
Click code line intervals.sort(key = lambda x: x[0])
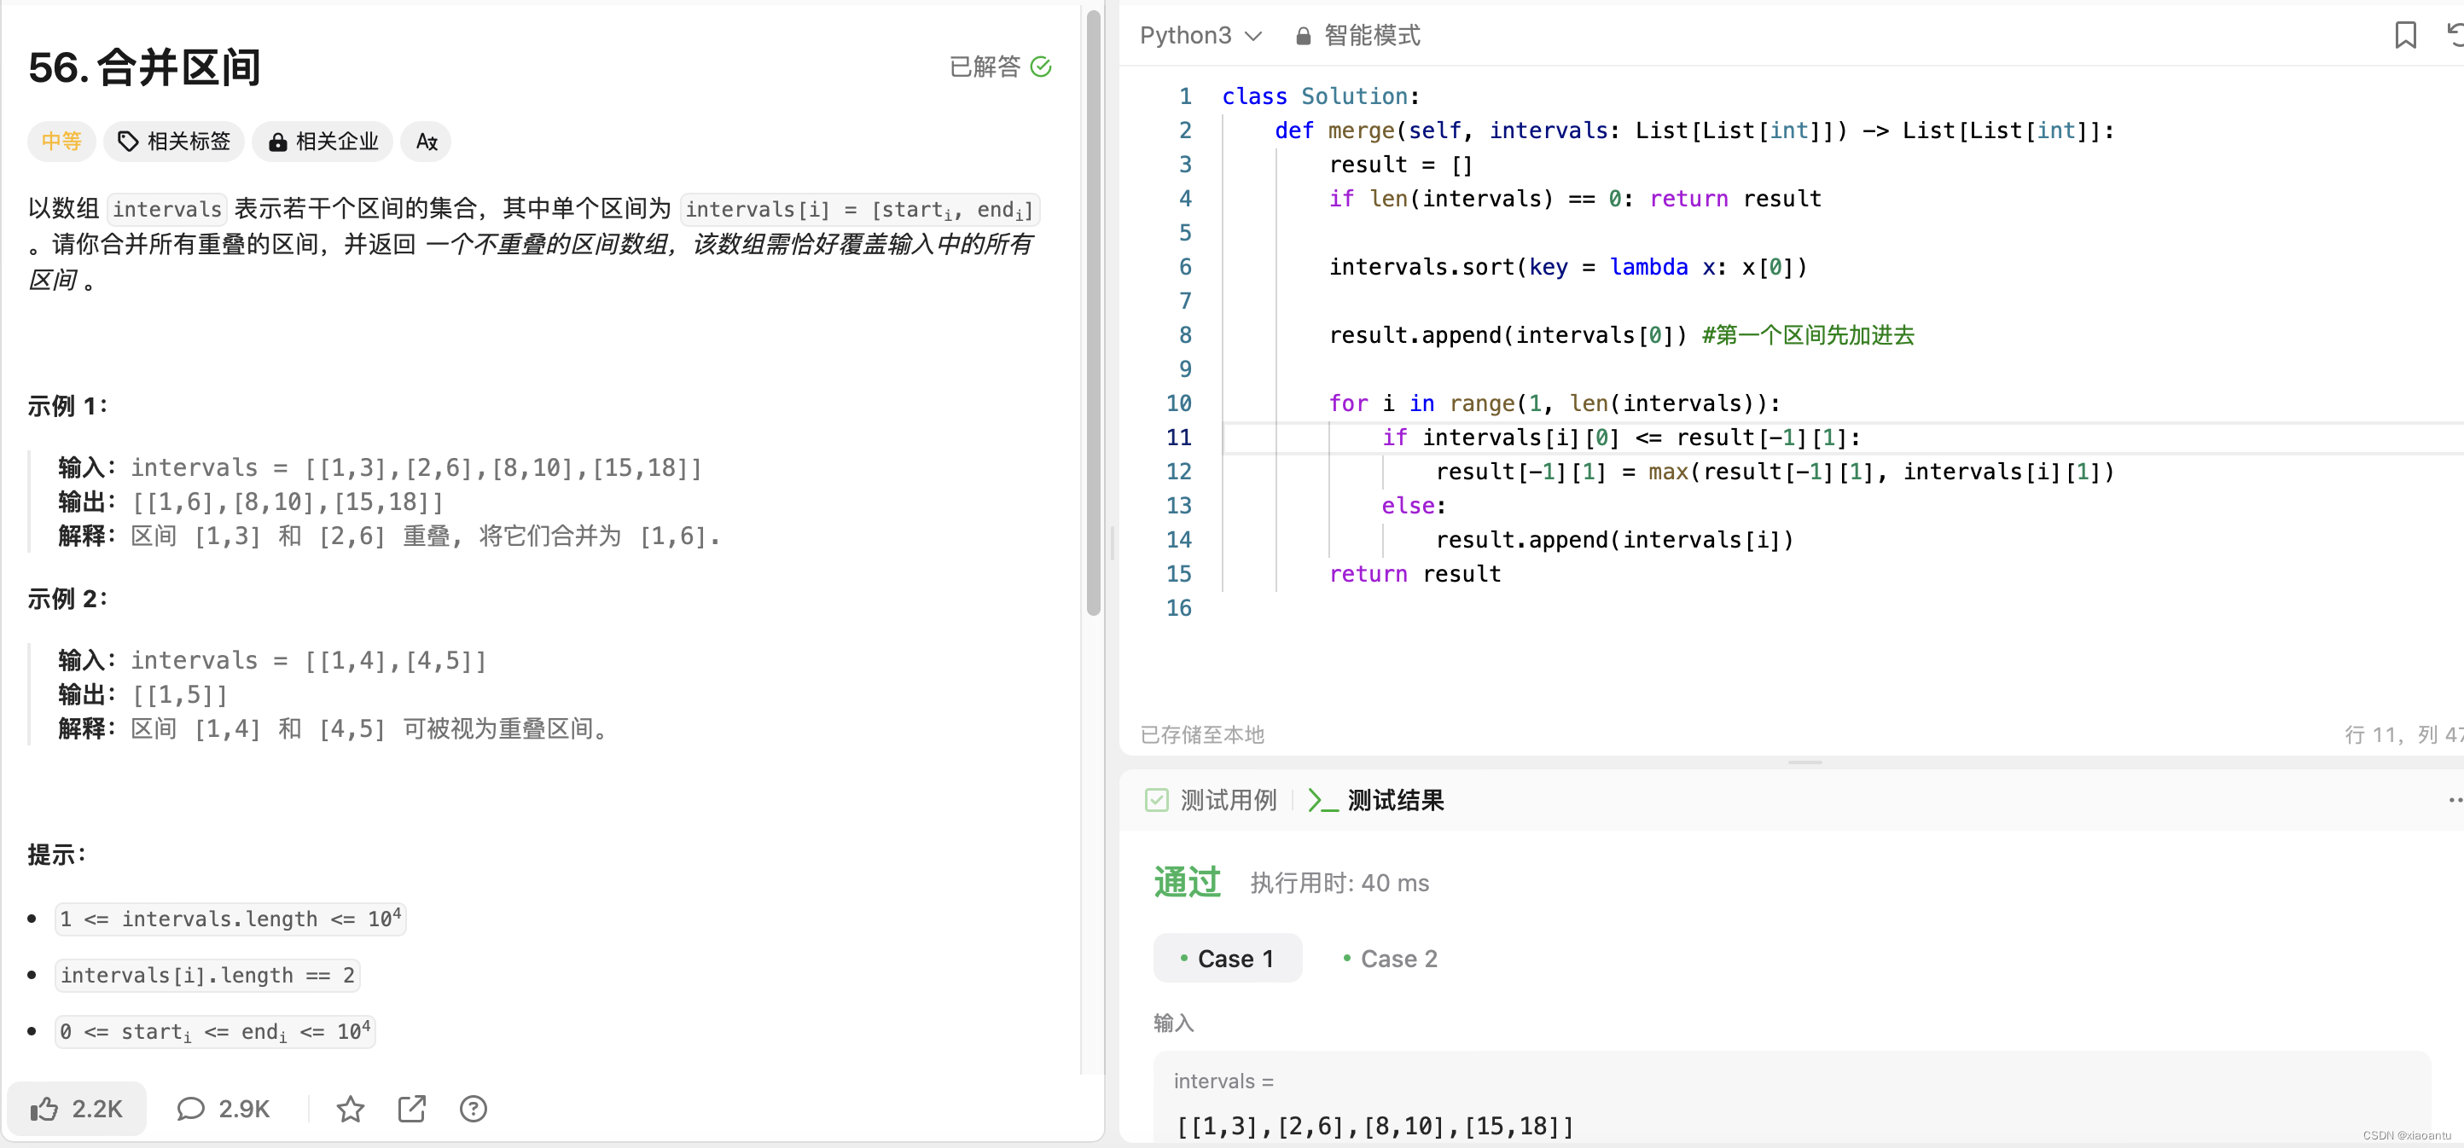(1568, 267)
